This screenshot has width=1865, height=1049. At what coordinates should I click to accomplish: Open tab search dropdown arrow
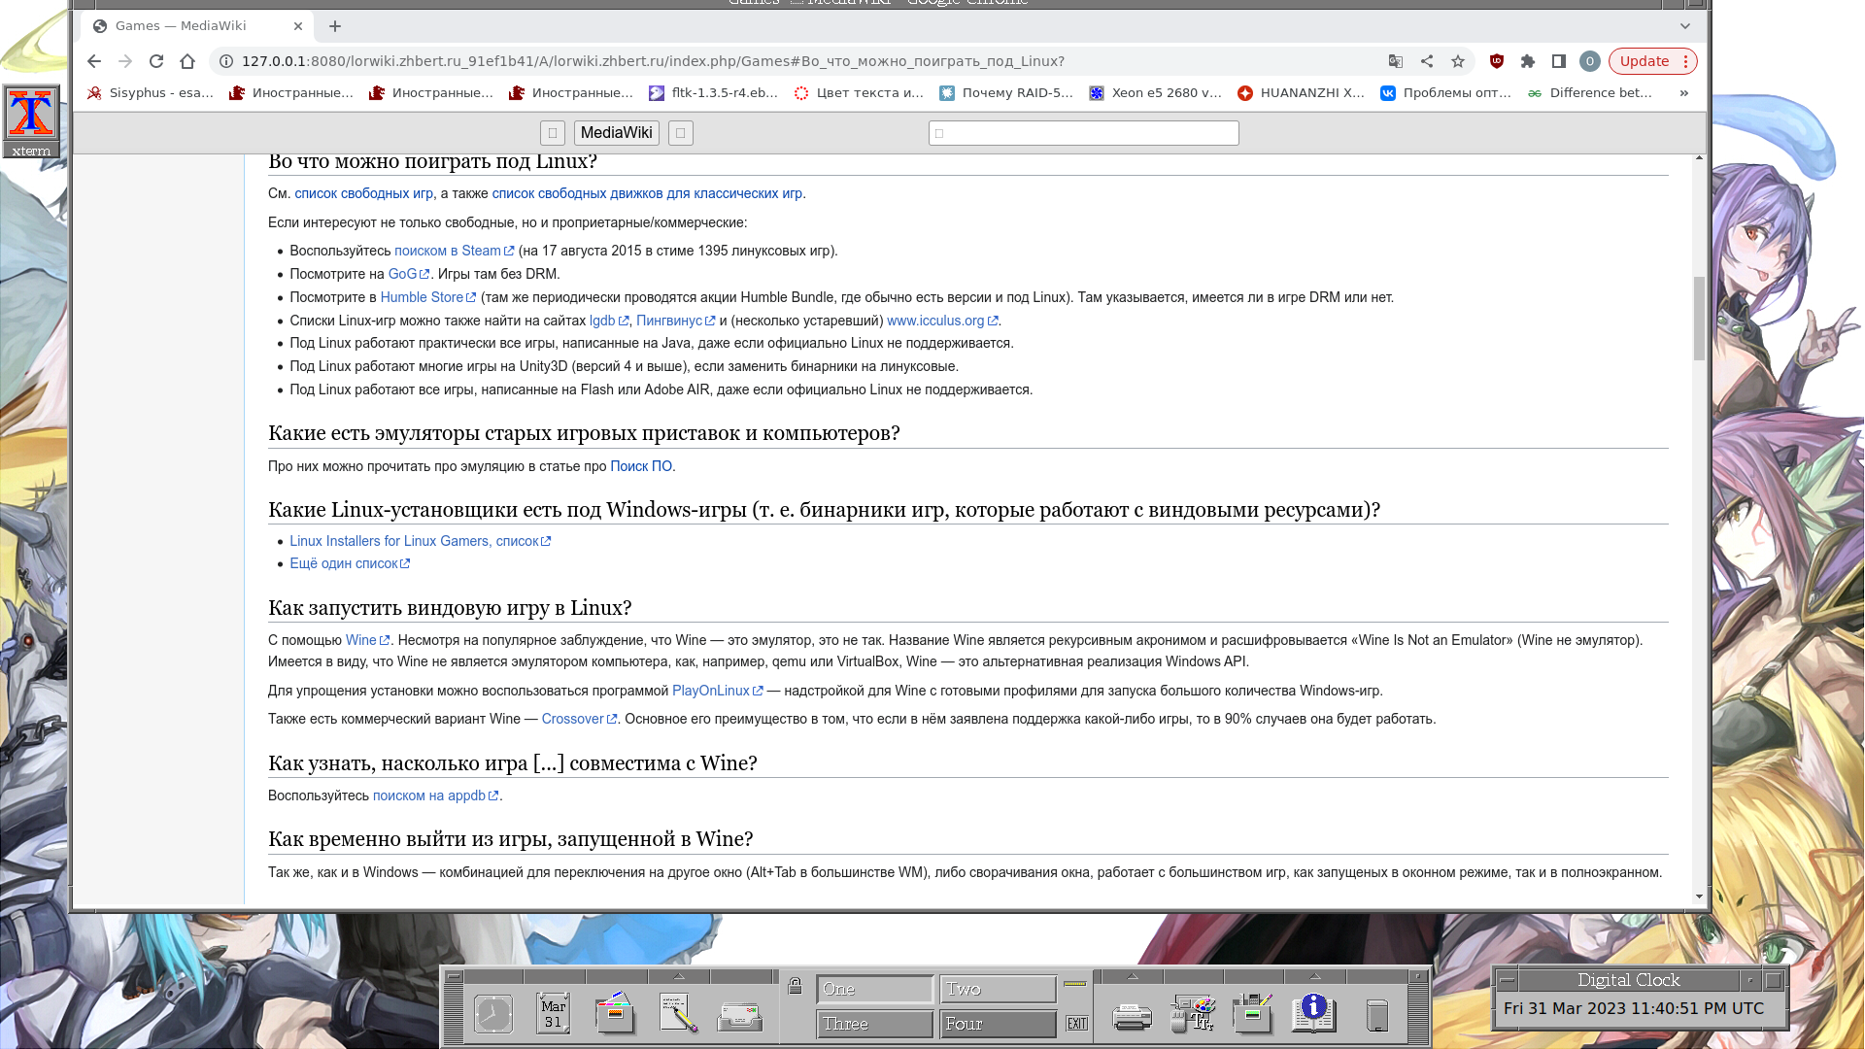click(1685, 26)
